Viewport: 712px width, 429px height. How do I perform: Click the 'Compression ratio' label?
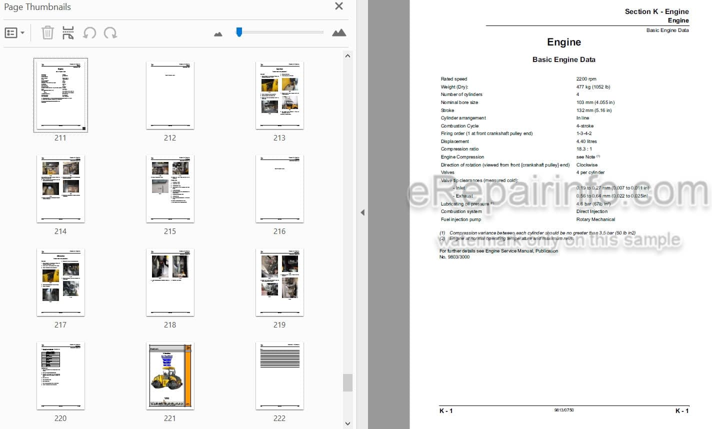click(459, 149)
